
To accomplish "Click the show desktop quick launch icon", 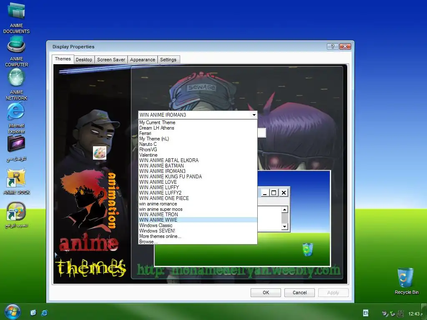I will 33,312.
